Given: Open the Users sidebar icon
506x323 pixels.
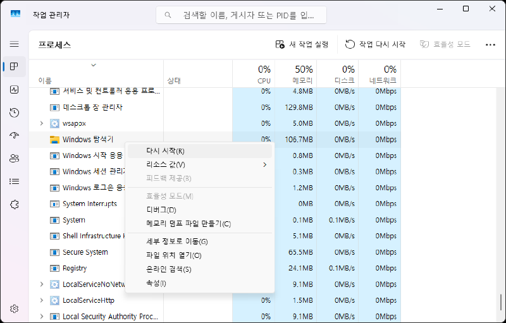Looking at the screenshot, I should click(14, 158).
